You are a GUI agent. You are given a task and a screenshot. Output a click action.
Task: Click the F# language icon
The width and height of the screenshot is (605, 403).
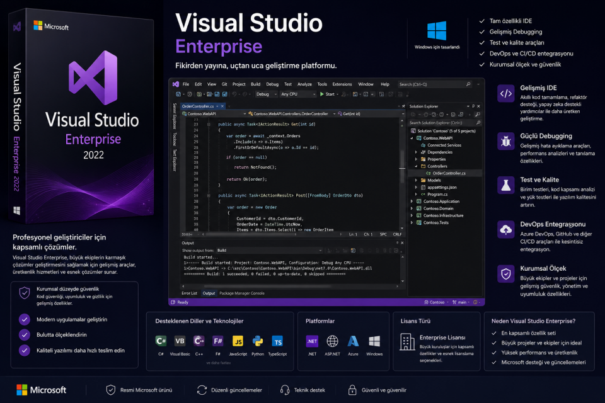pyautogui.click(x=218, y=341)
